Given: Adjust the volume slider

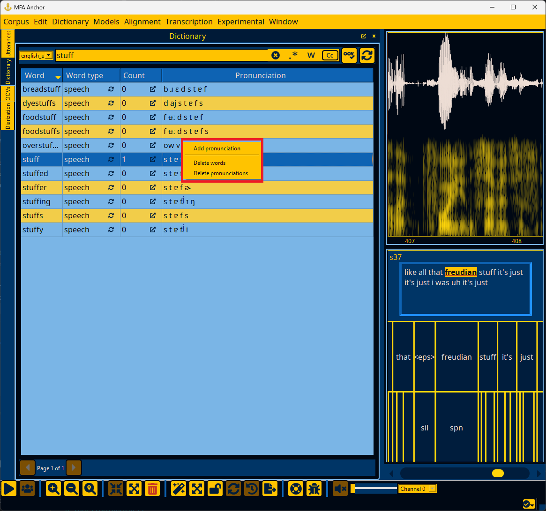Looking at the screenshot, I should tap(374, 489).
